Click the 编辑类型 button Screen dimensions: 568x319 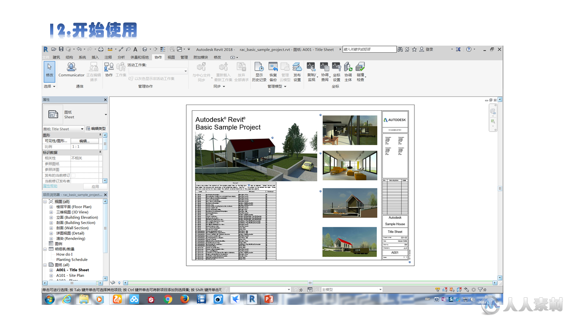96,129
